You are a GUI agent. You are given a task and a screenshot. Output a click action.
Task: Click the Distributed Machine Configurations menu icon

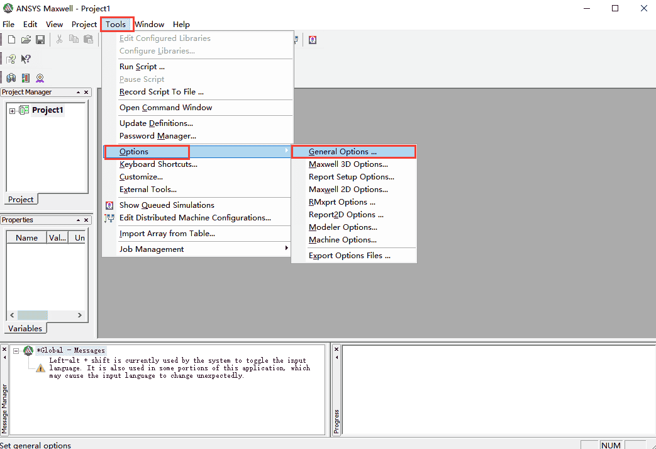tap(109, 218)
